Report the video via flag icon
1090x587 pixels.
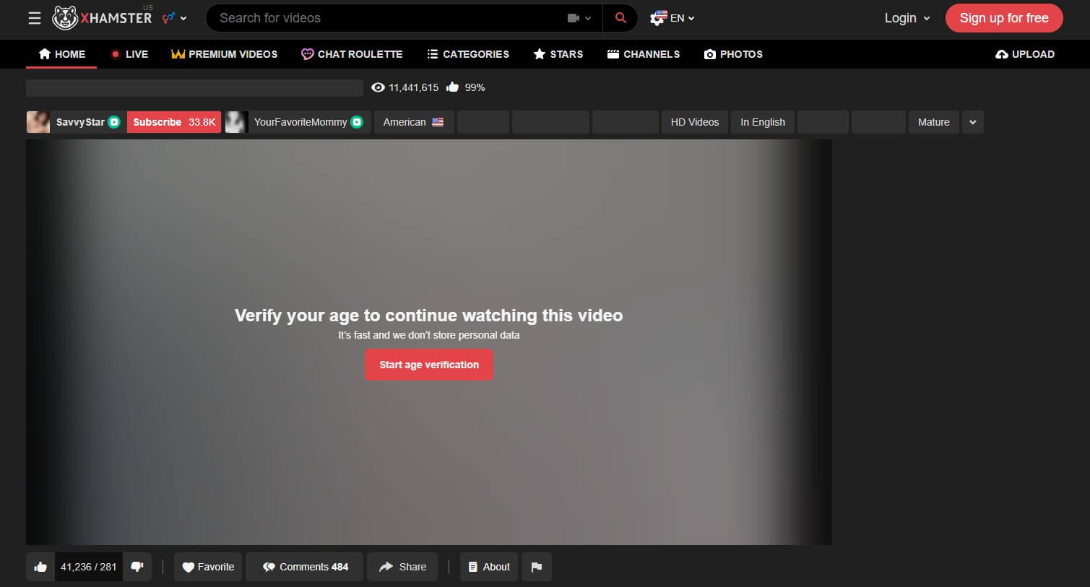click(x=536, y=567)
